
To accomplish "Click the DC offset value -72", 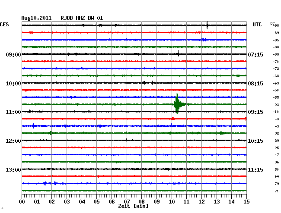I will pyautogui.click(x=276, y=69).
